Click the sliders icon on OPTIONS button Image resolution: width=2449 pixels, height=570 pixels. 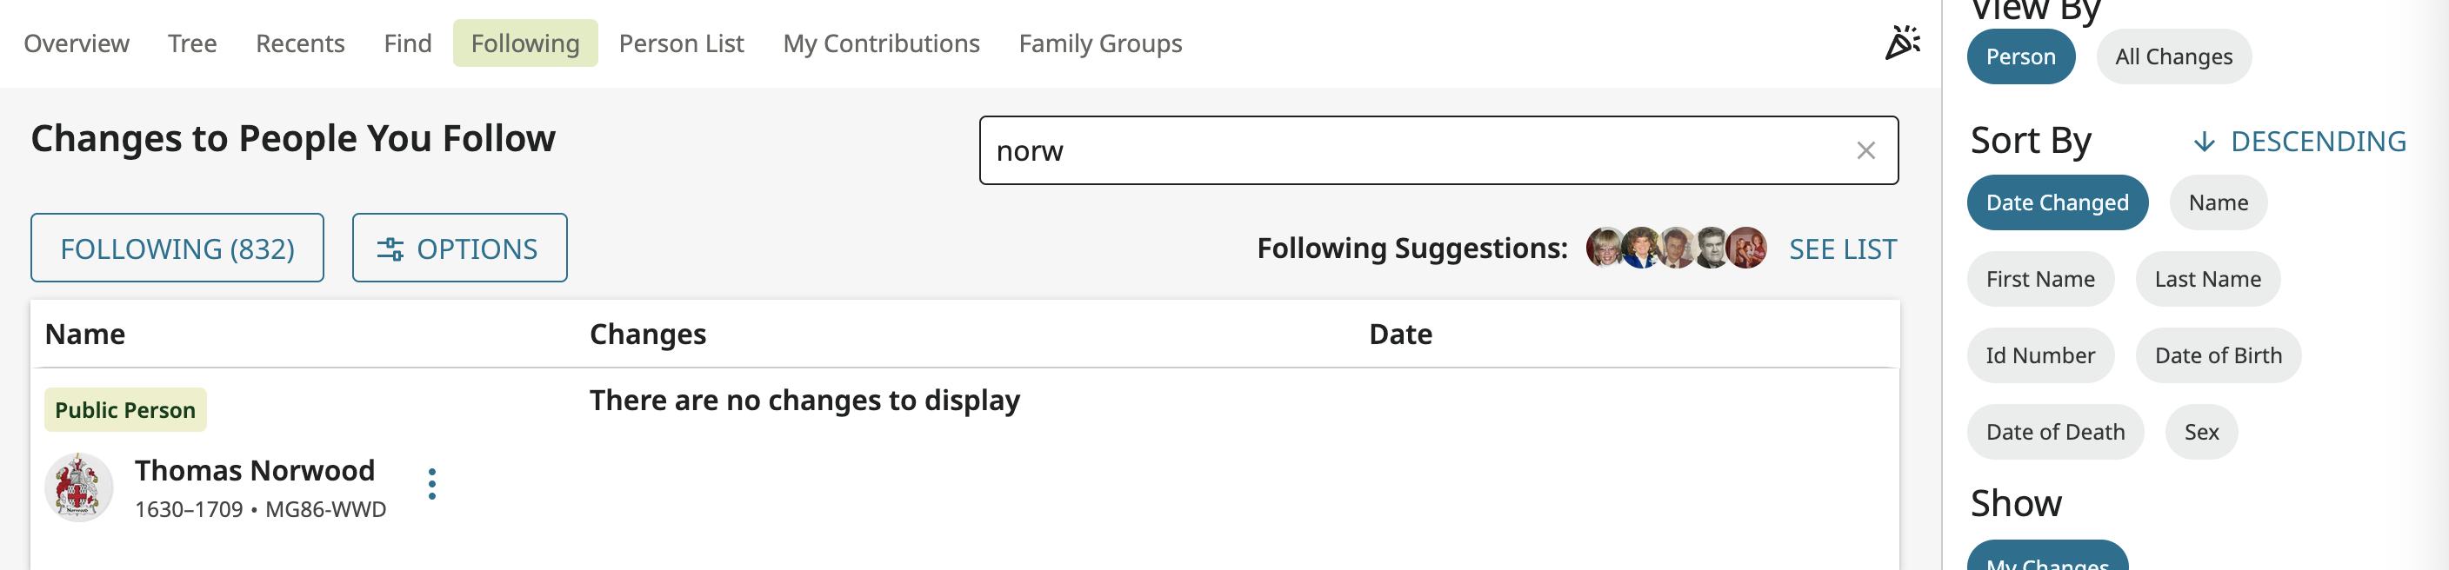(390, 249)
